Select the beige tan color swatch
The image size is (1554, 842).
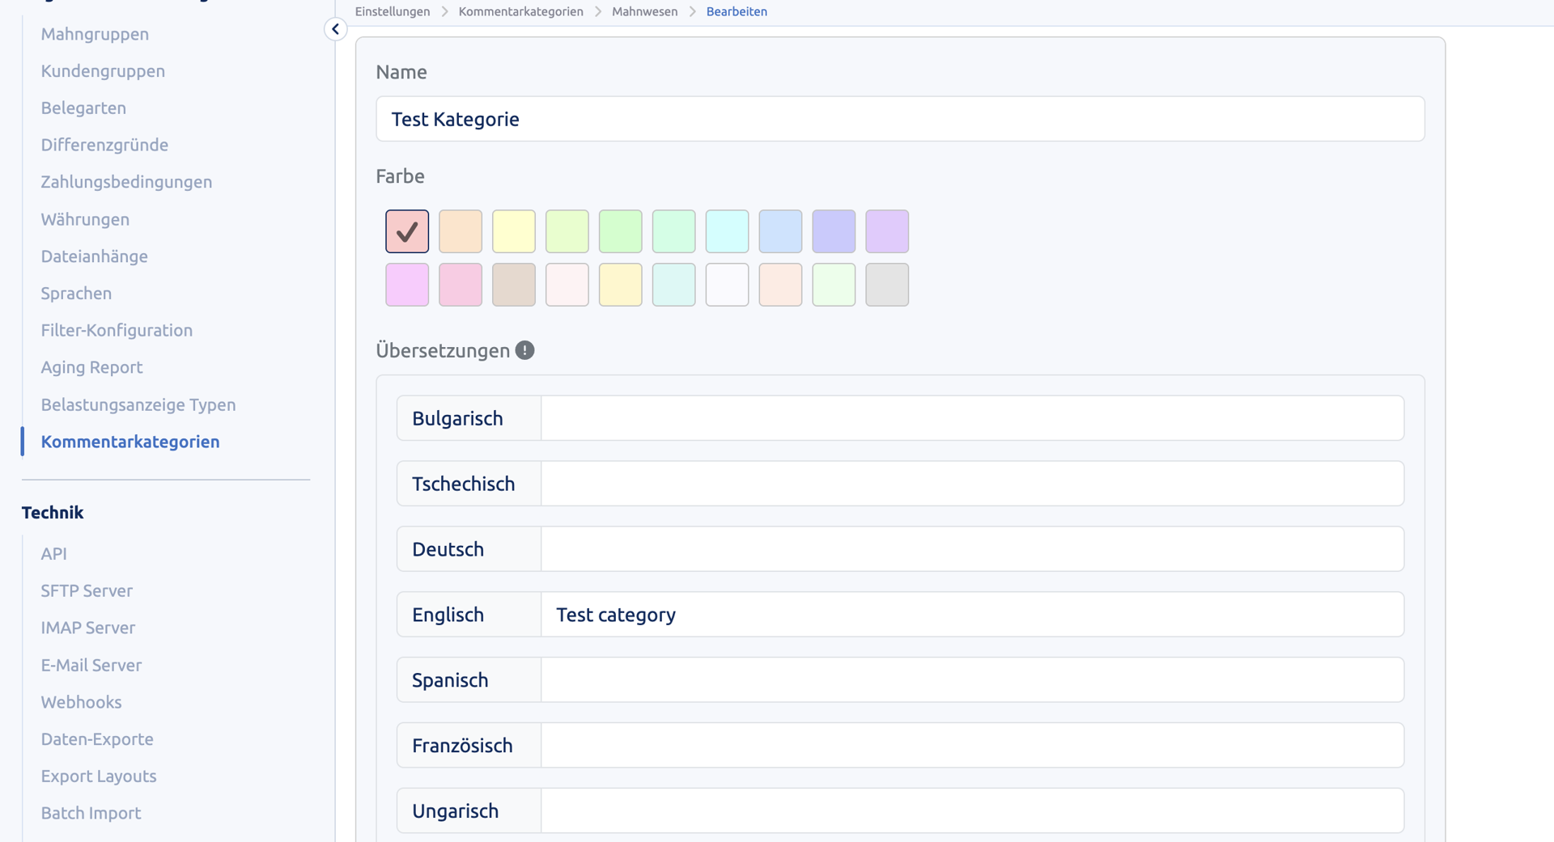click(x=514, y=285)
